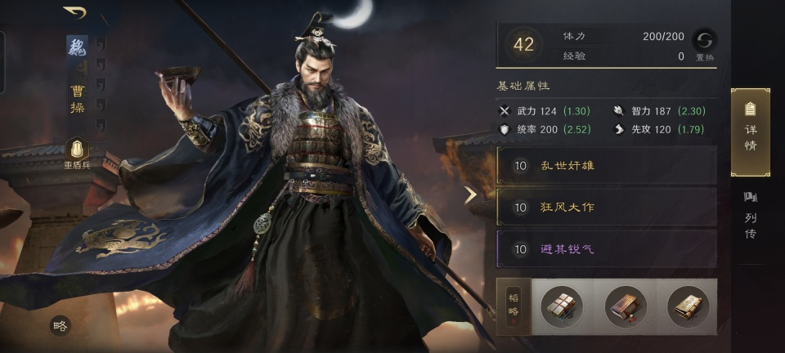This screenshot has height=353, width=785.
Task: Tap the back arrow icon
Action: coord(75,12)
